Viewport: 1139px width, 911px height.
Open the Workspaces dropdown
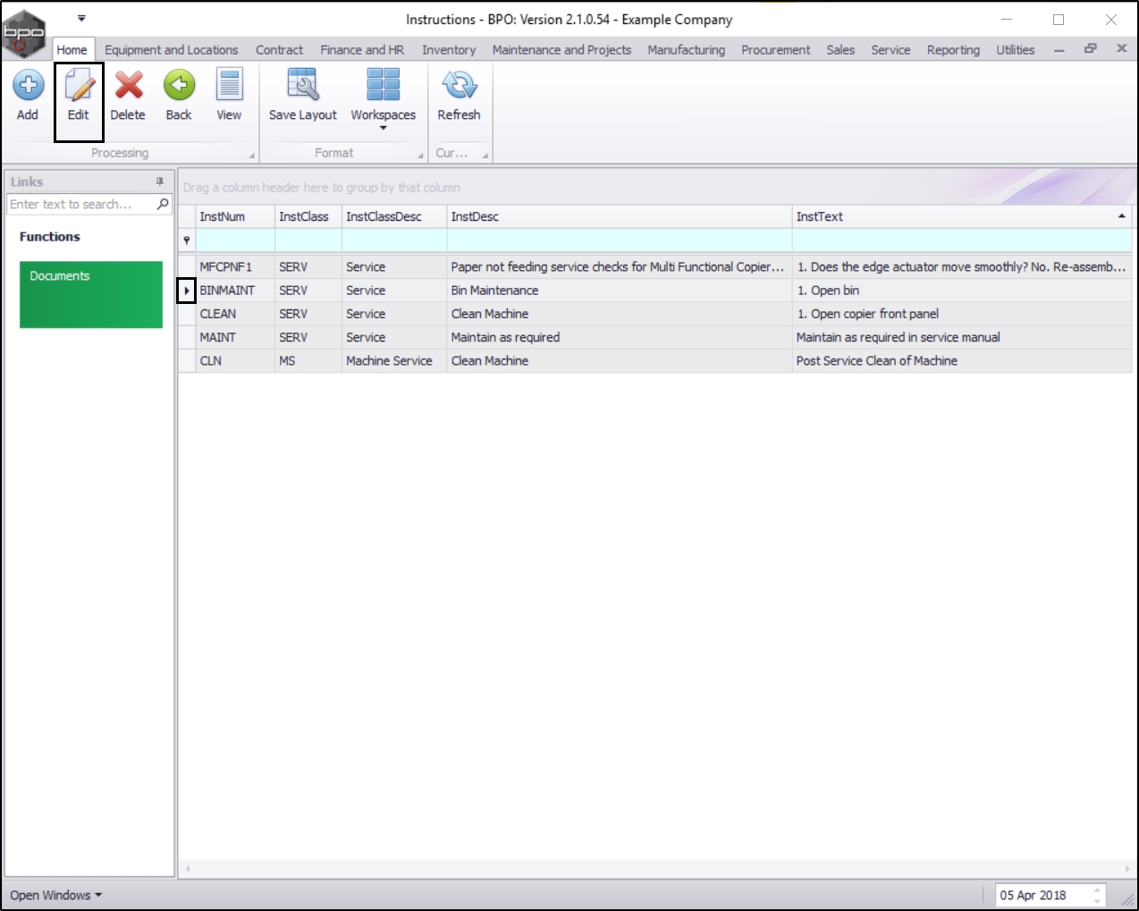[x=384, y=98]
